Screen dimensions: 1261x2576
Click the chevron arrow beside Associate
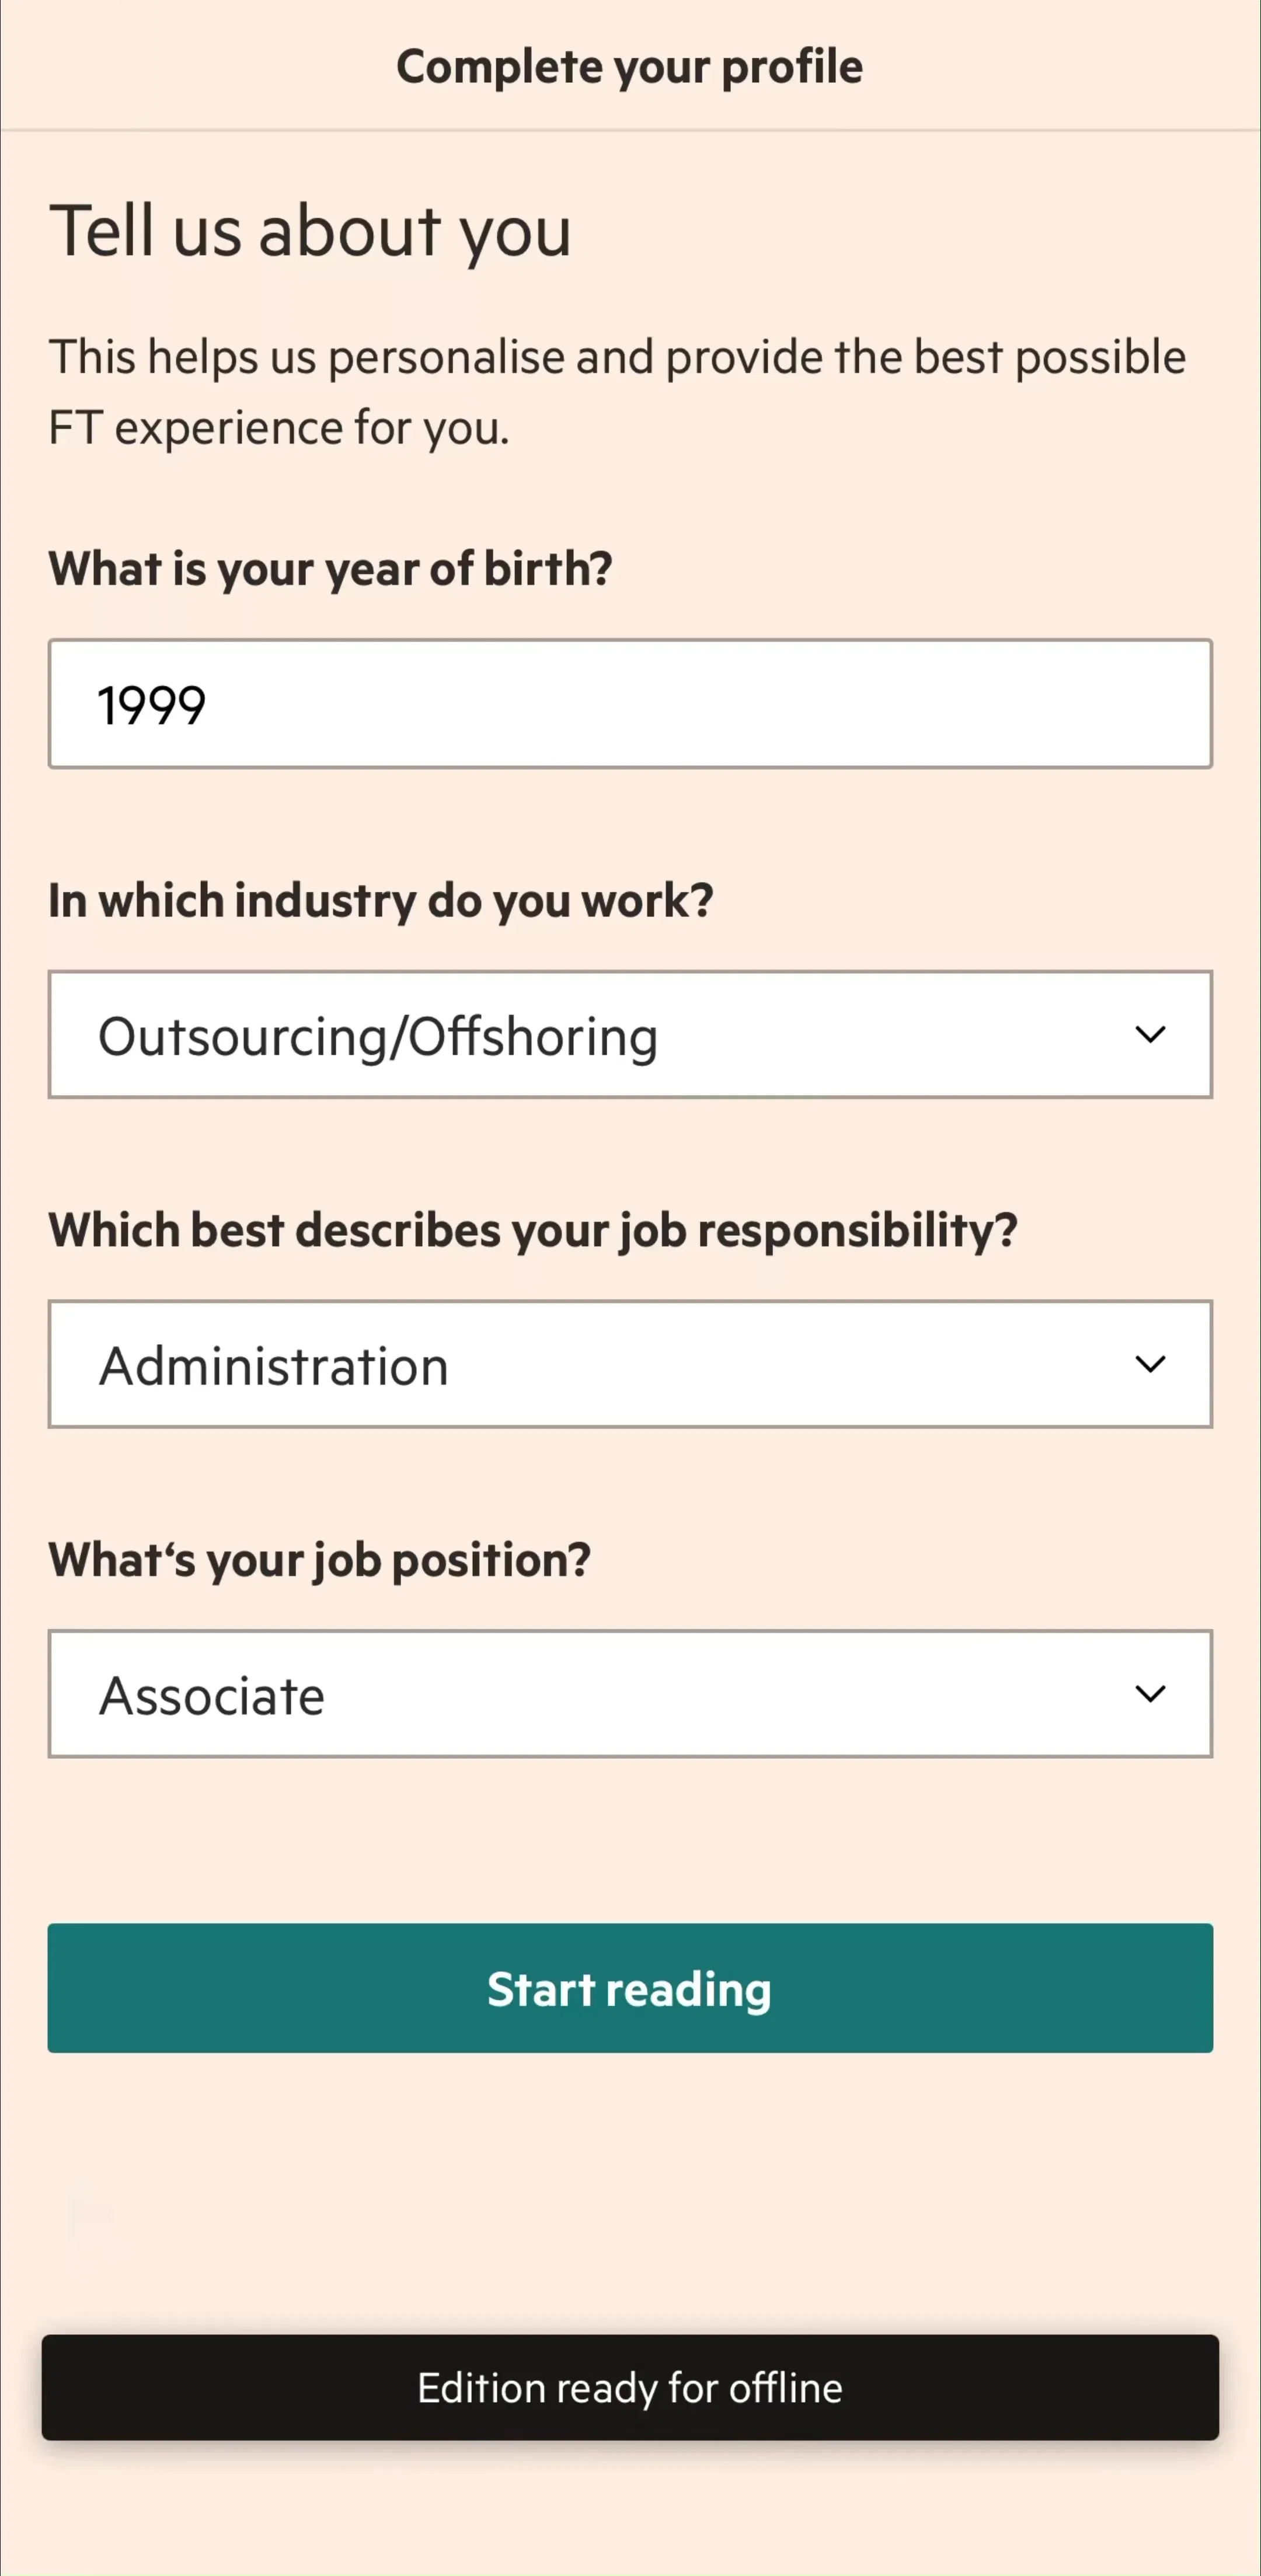coord(1151,1695)
